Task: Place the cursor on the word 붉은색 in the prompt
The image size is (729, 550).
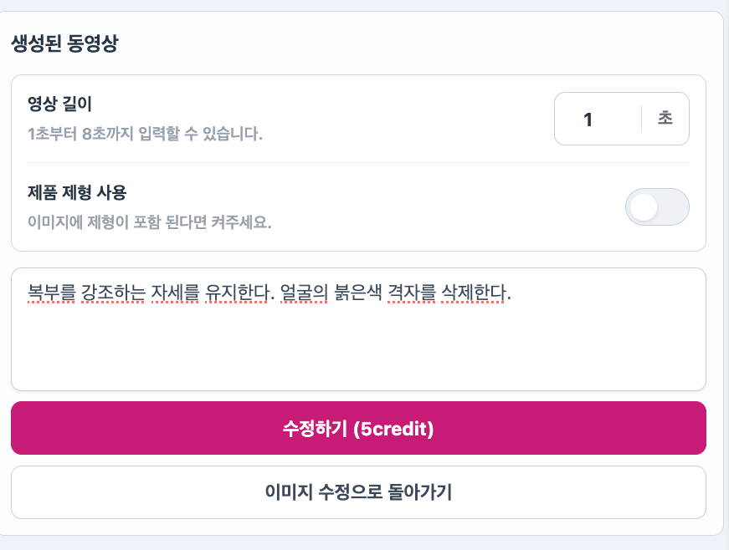Action: [x=357, y=293]
